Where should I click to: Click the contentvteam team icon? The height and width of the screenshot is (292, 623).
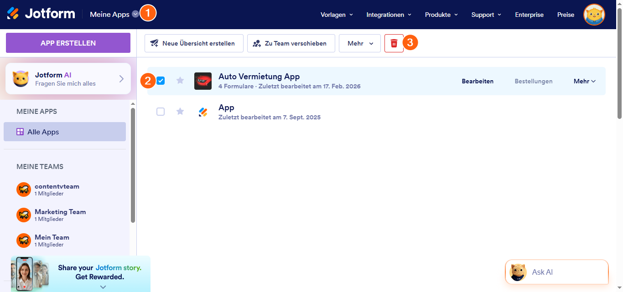pyautogui.click(x=24, y=190)
